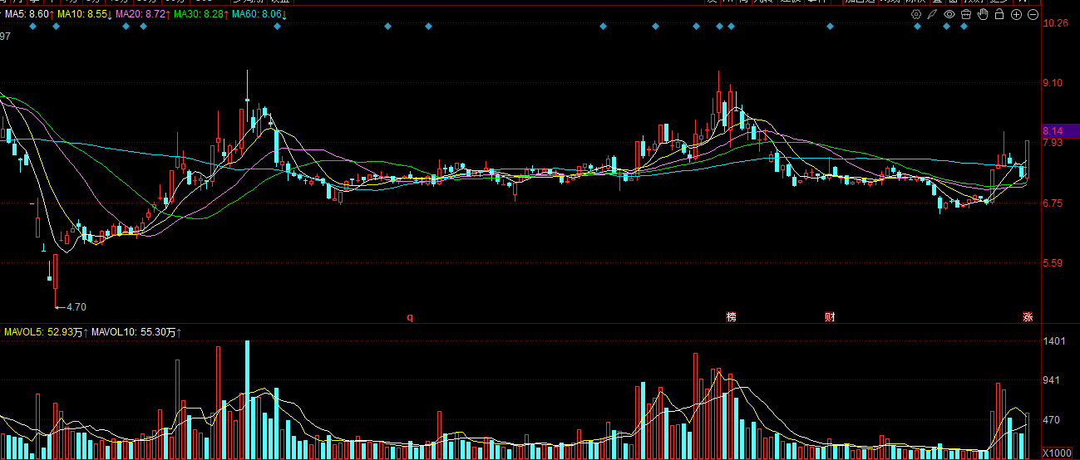Toggle the chart lock icon
The height and width of the screenshot is (460, 1080).
[999, 15]
